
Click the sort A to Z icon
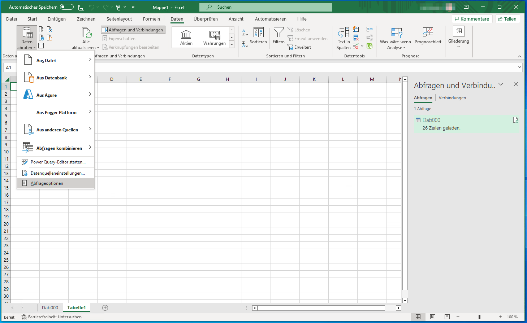tap(245, 33)
